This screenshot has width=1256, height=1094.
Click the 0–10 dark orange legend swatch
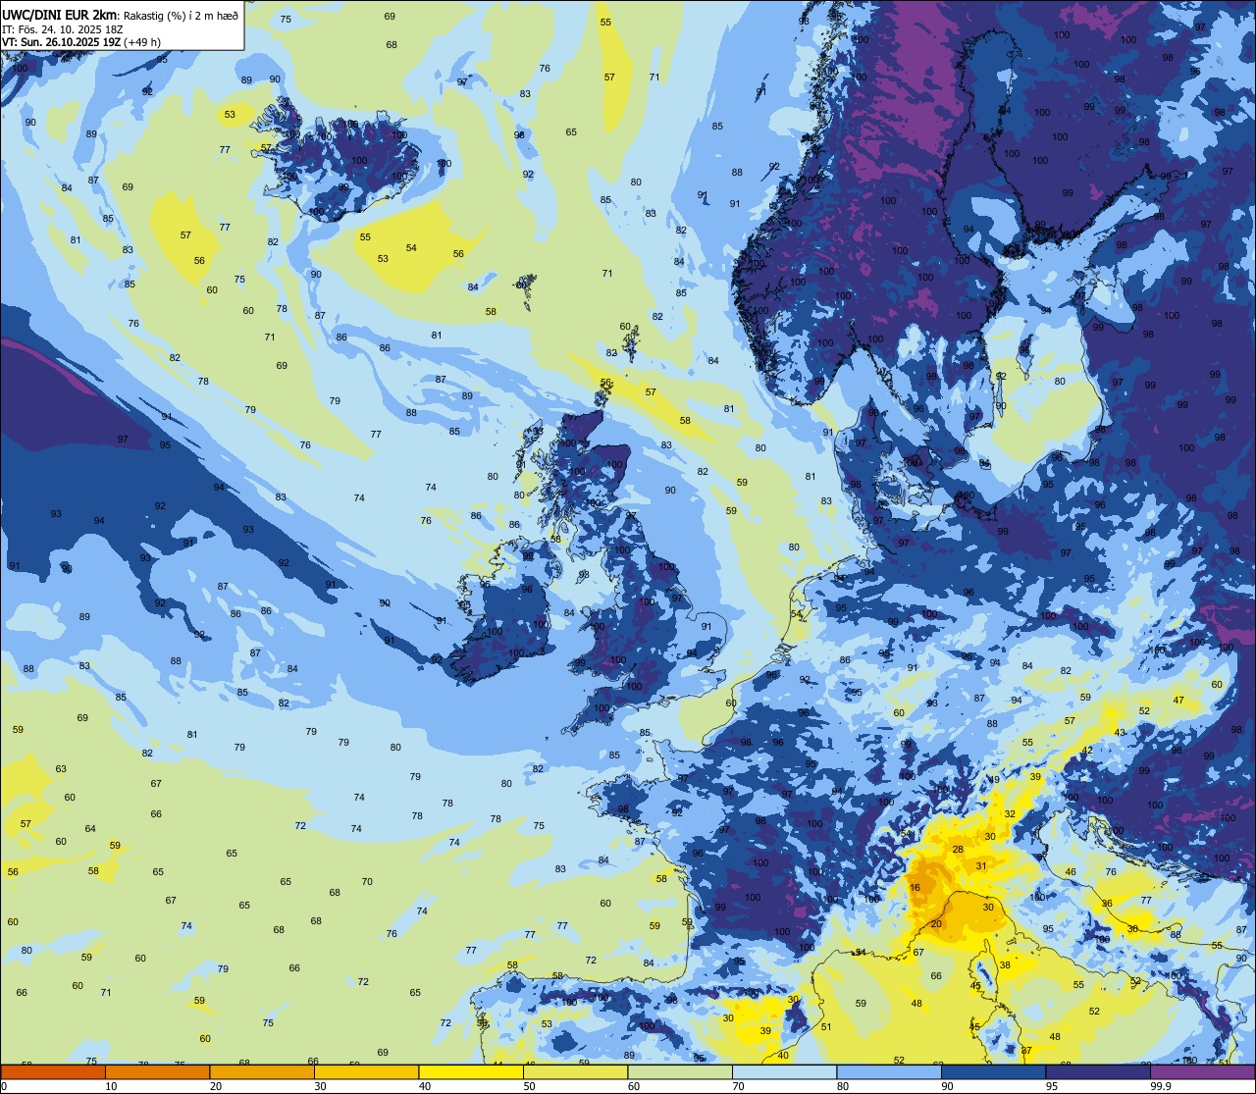point(53,1072)
